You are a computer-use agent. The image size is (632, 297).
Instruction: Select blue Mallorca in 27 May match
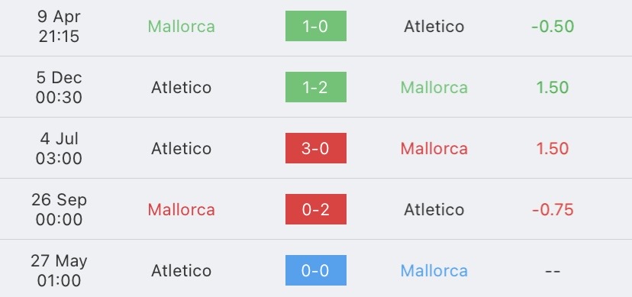[x=434, y=271]
